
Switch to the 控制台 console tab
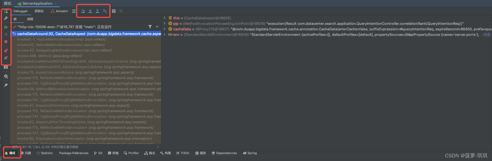[x=39, y=11]
